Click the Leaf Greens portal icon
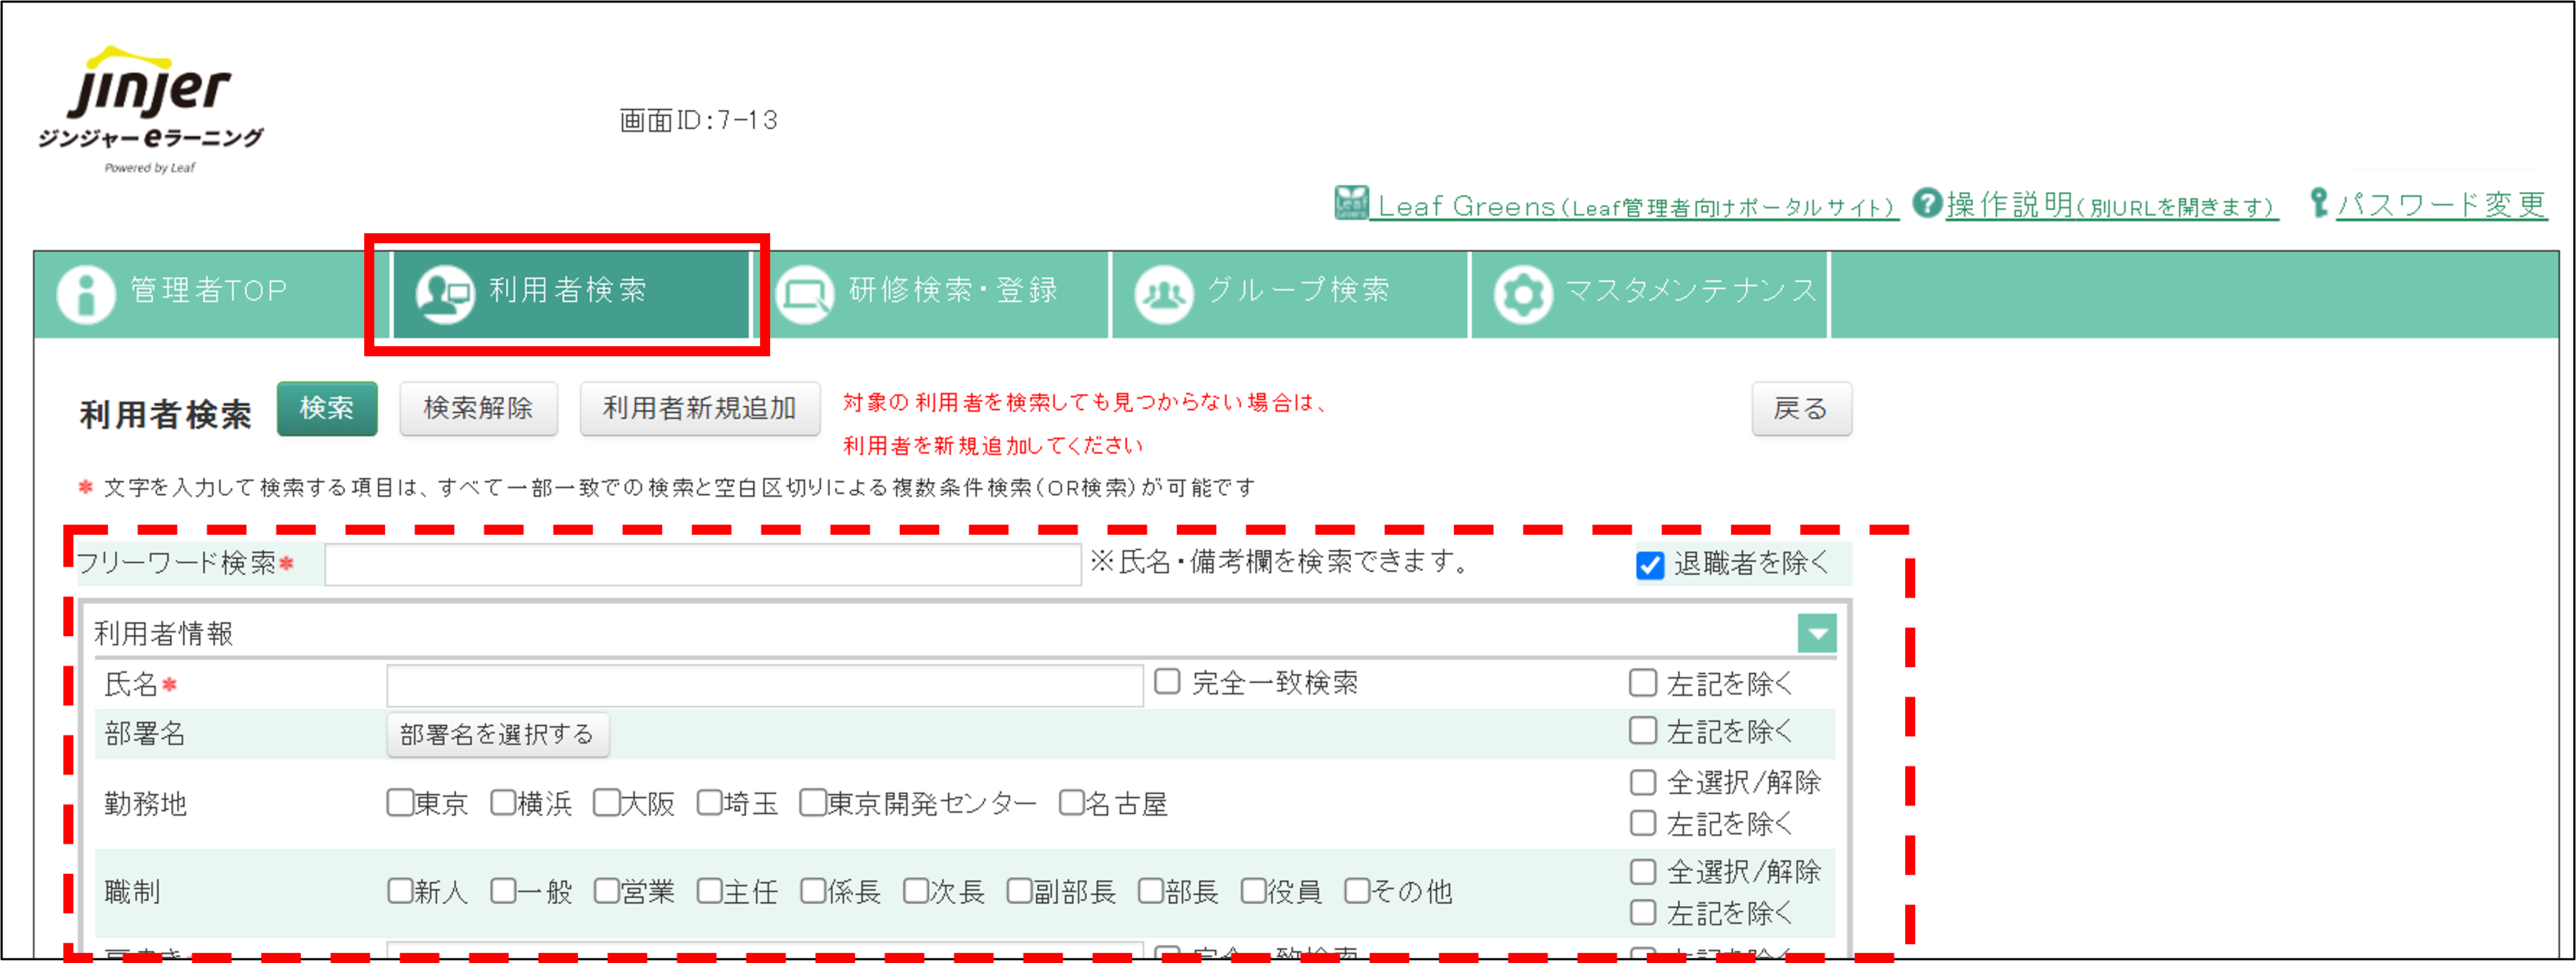Viewport: 2576px width, 963px height. tap(1351, 203)
